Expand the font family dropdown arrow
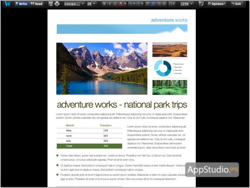 click(x=83, y=4)
